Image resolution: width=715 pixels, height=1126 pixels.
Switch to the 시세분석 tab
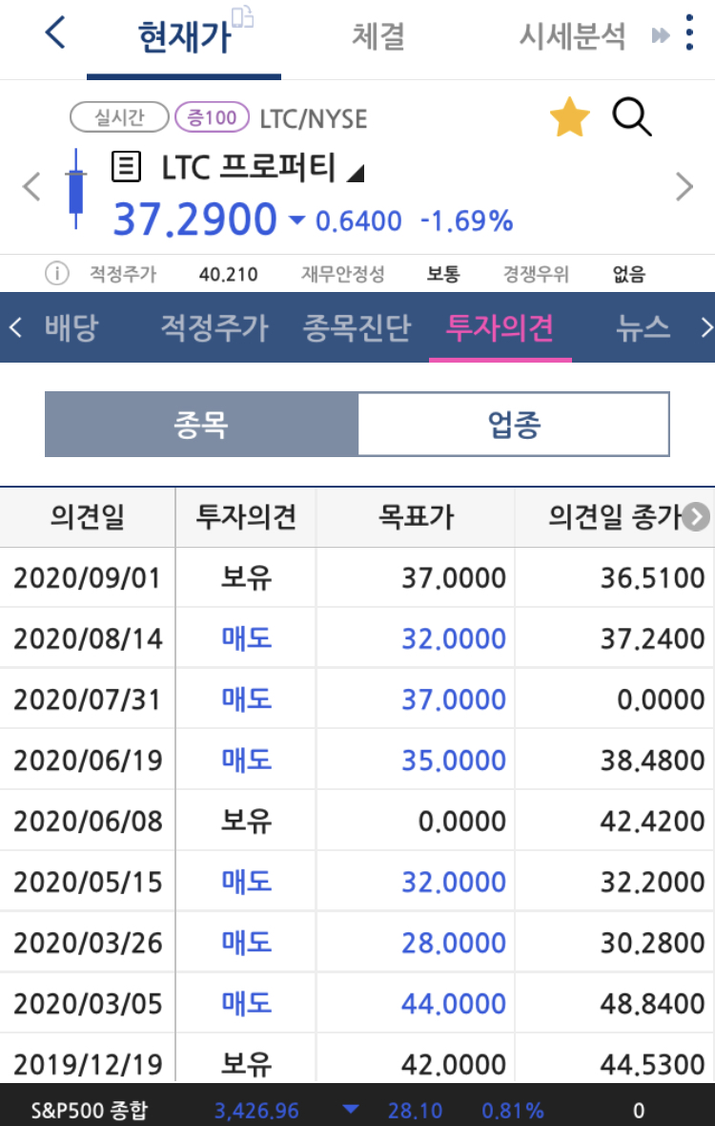point(572,36)
